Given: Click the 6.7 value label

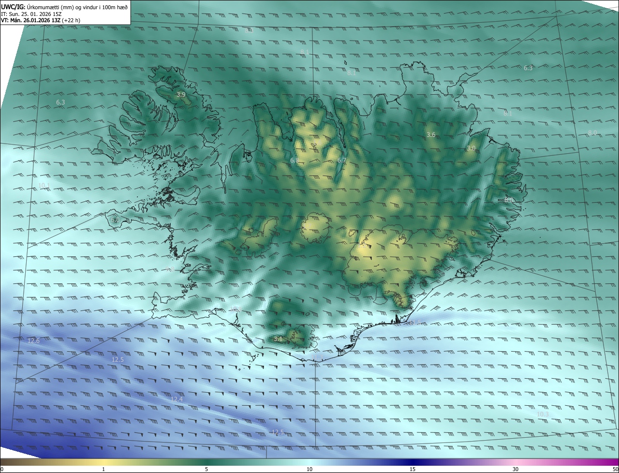Looking at the screenshot, I should 342,160.
